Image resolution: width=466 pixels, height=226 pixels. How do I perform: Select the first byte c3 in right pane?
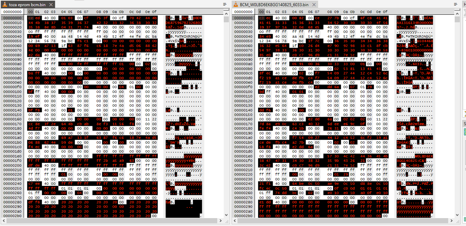[x=262, y=18]
